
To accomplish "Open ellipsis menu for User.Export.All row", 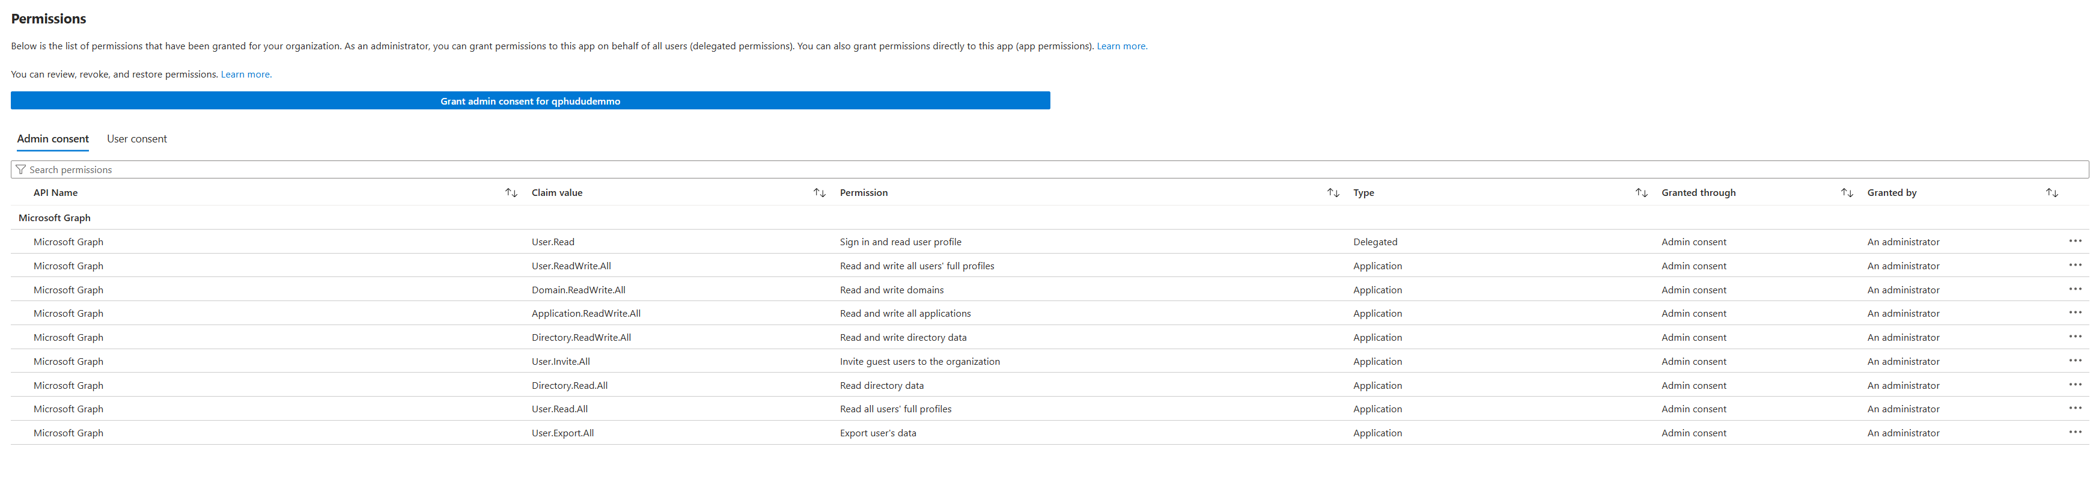I will [2074, 433].
